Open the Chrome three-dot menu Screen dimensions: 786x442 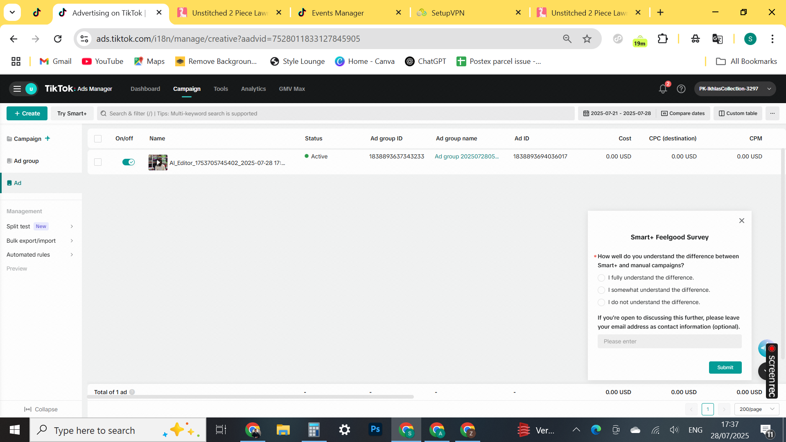pyautogui.click(x=772, y=39)
